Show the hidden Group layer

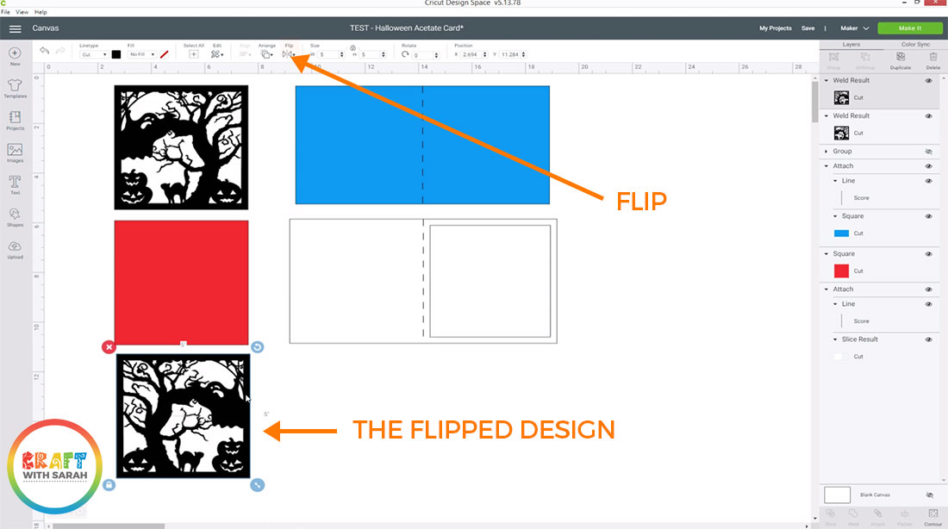tap(929, 152)
